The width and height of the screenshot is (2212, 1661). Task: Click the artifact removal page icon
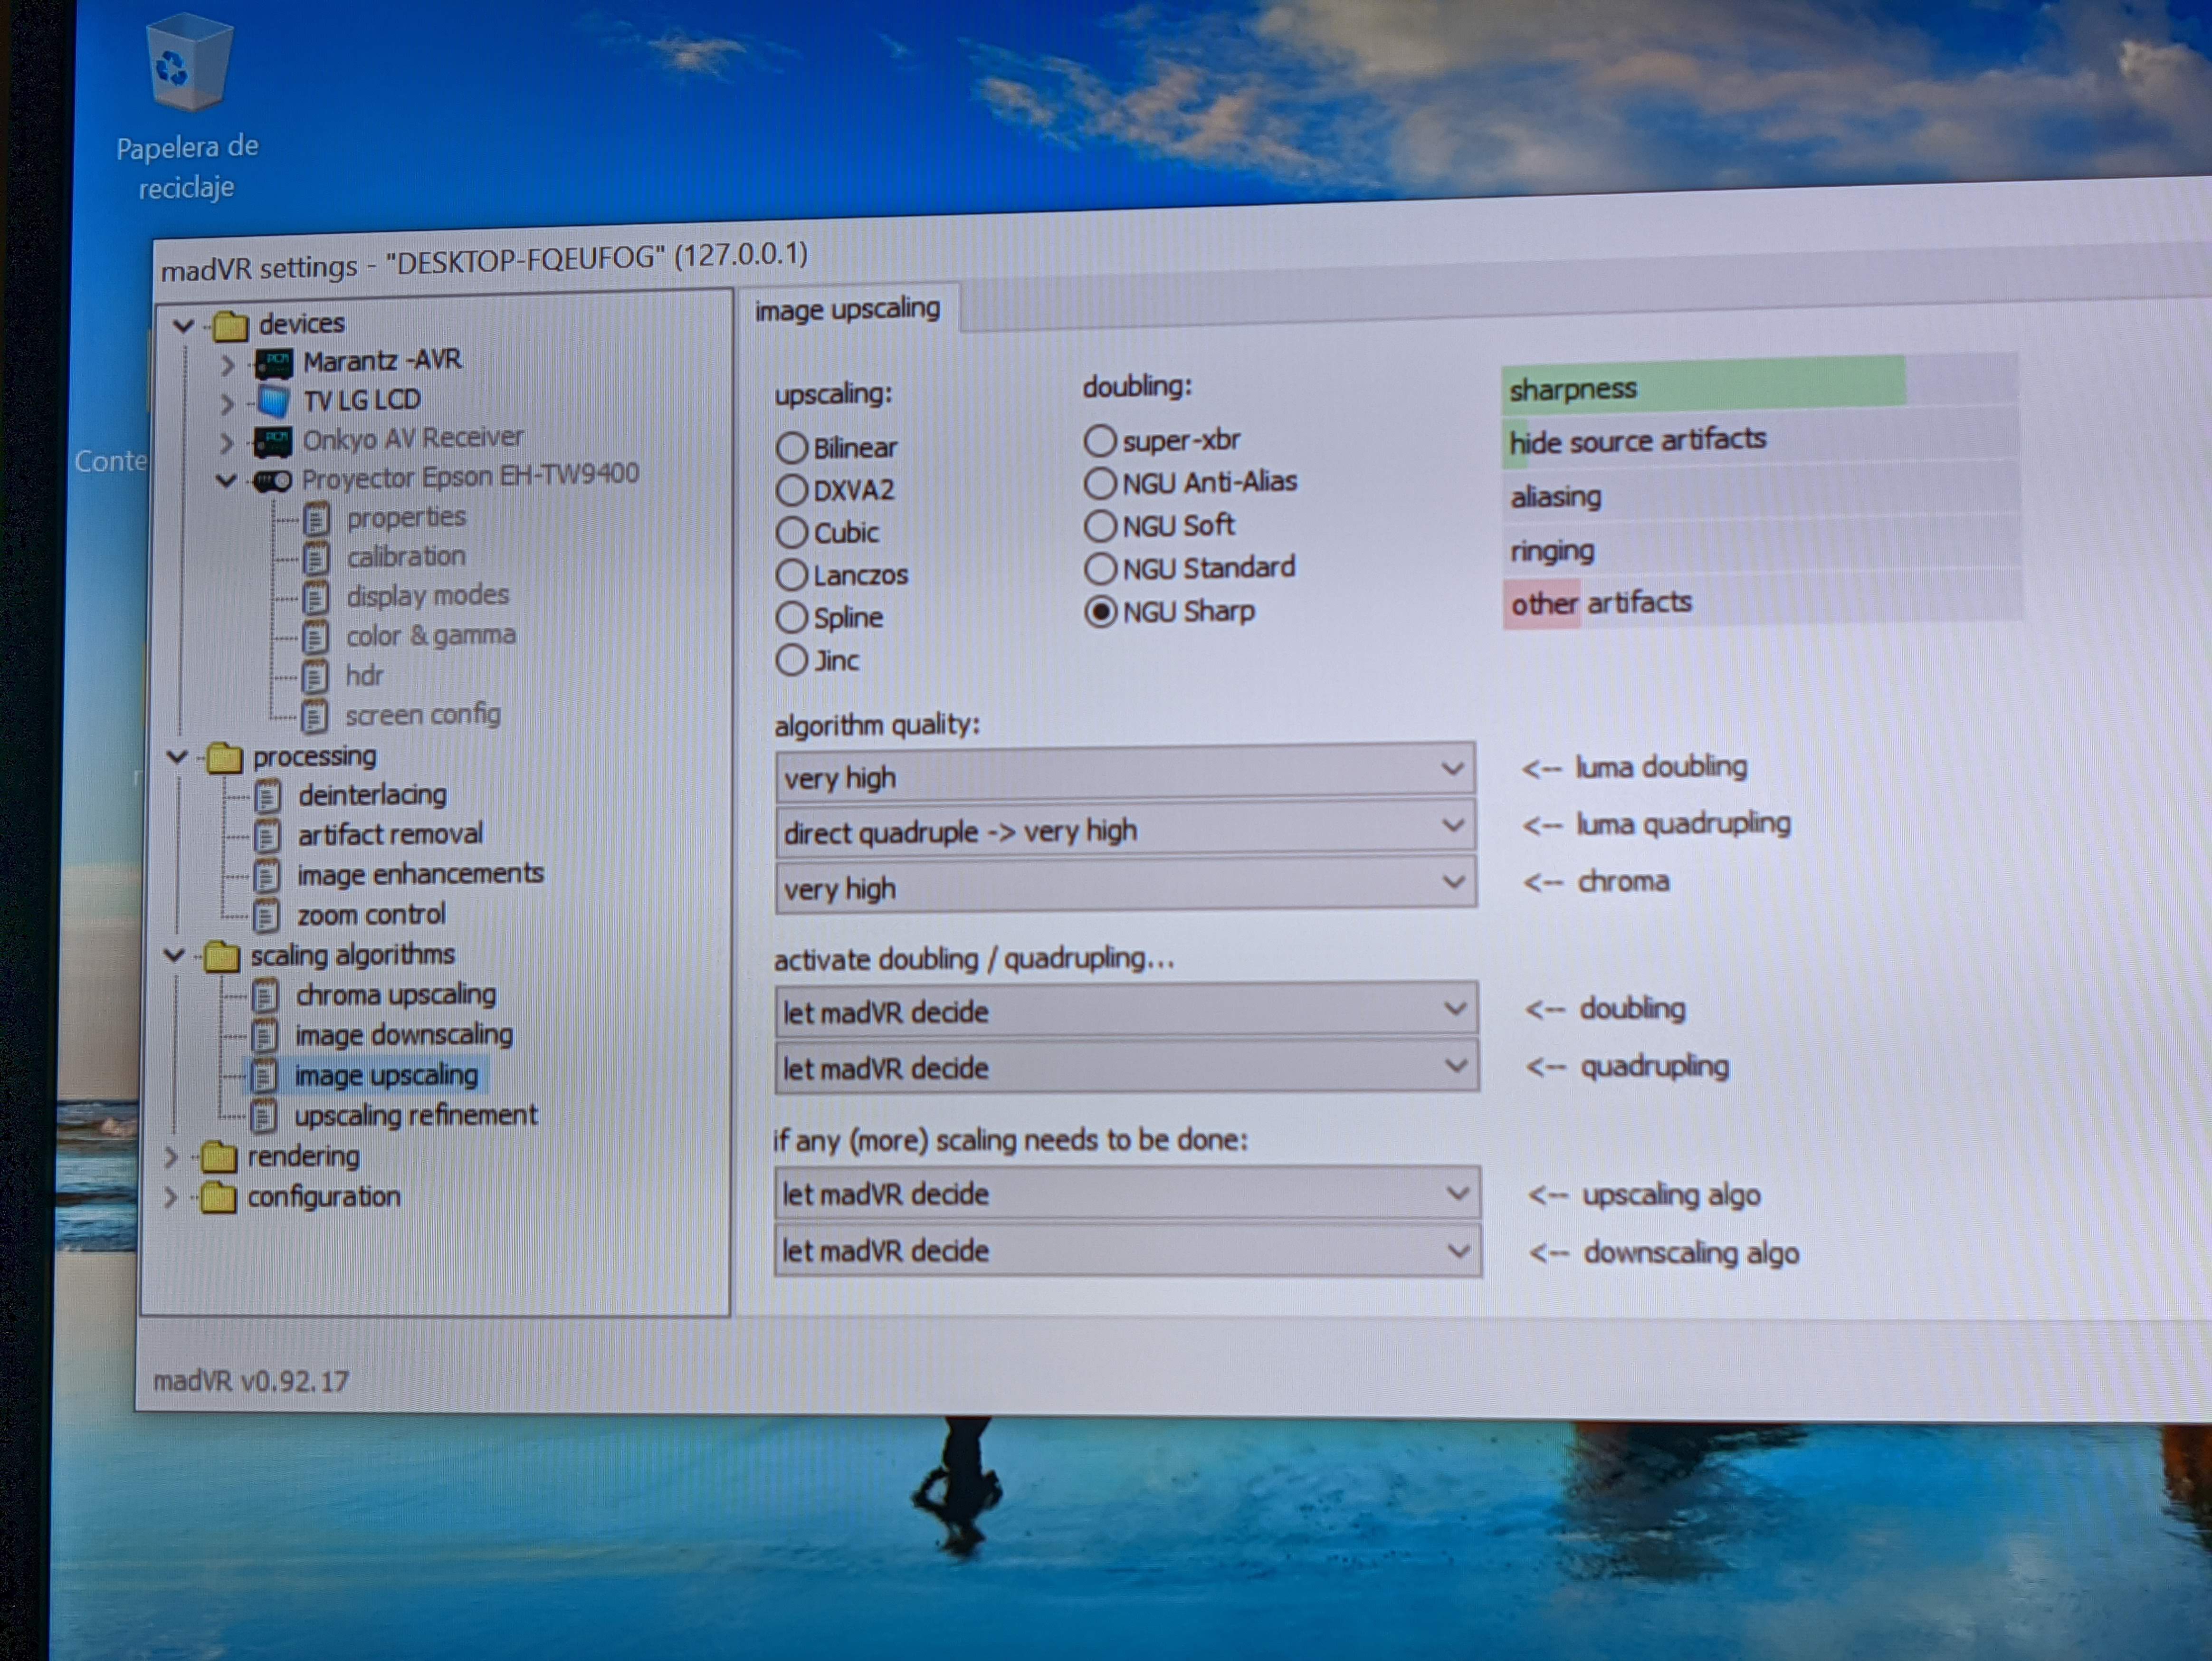tap(267, 836)
